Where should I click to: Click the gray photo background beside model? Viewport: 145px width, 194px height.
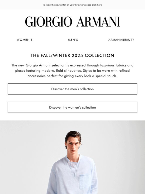pos(25,155)
